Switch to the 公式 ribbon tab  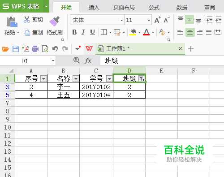point(154,7)
